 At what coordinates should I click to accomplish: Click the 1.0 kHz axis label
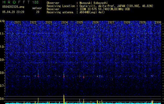click(x=2, y=47)
